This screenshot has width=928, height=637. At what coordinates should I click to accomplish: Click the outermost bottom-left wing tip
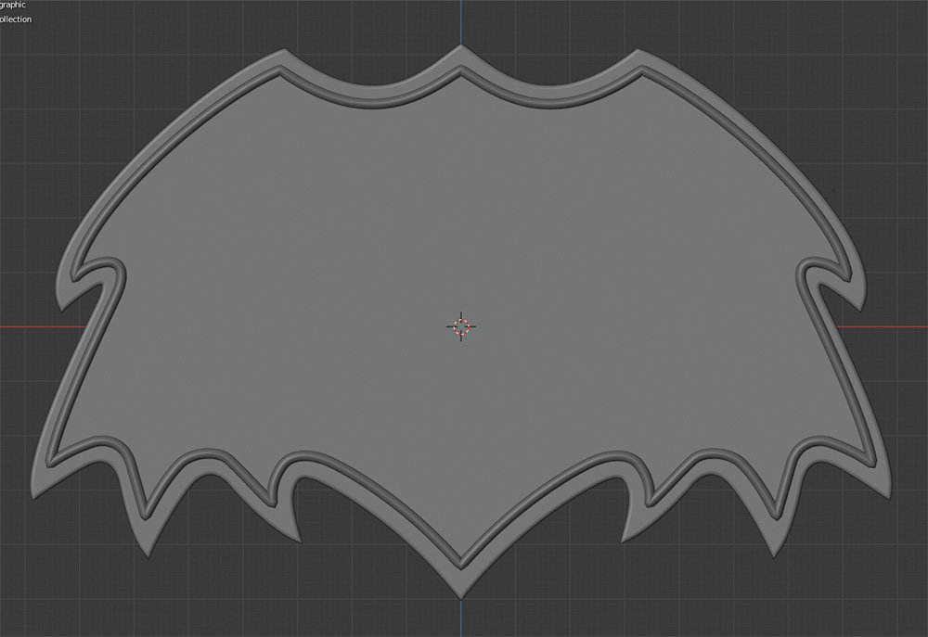point(37,490)
